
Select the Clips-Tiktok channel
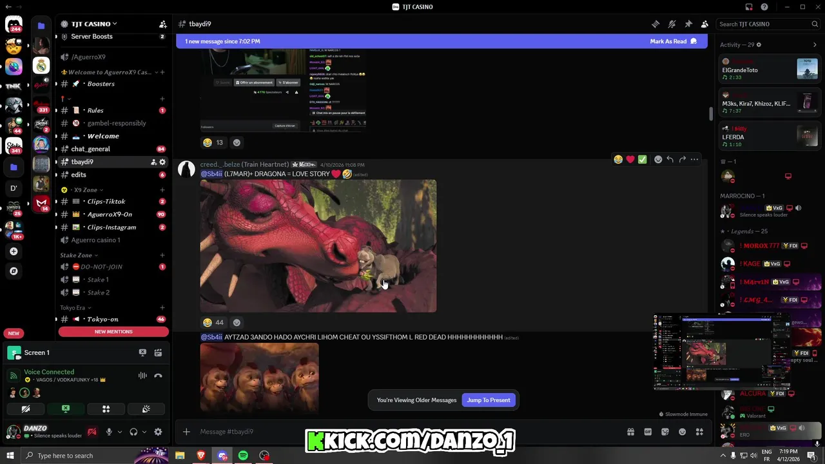pos(113,201)
